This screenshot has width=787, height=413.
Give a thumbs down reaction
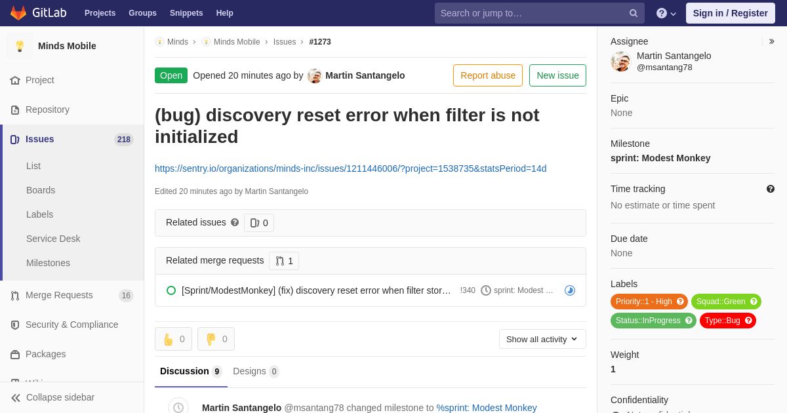tap(216, 339)
